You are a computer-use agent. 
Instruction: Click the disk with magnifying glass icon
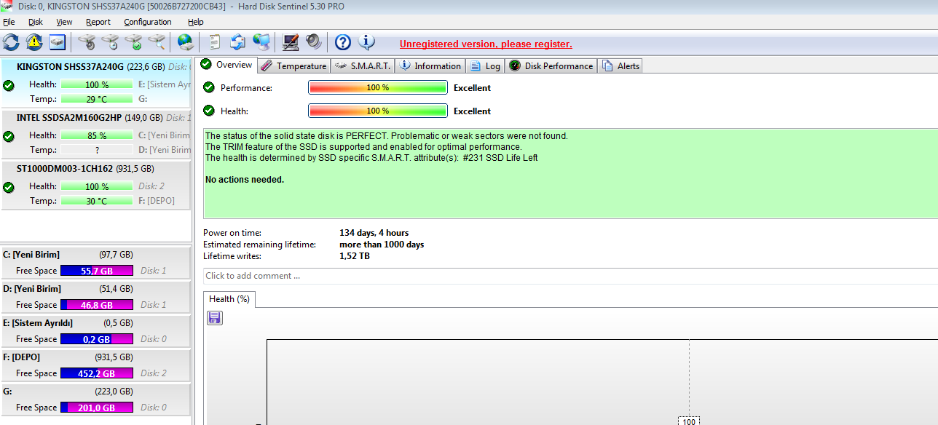pos(157,42)
